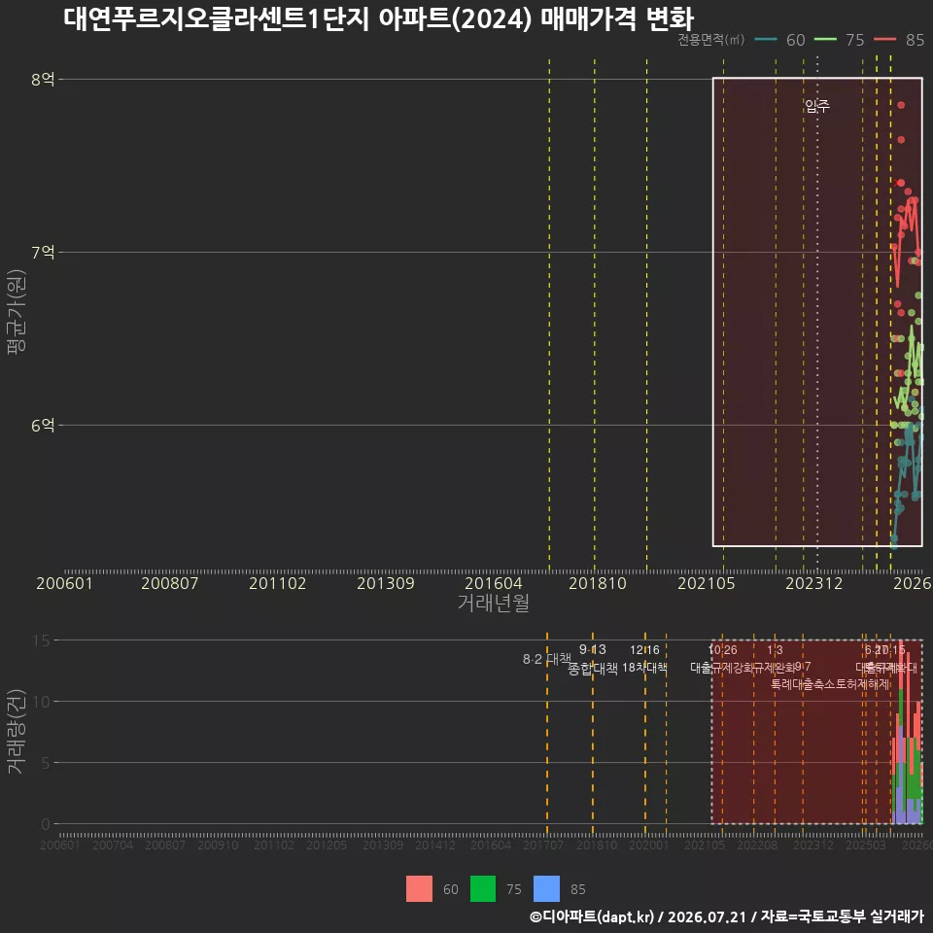
Task: Click the 5 label on the volume axis
Action: tap(46, 763)
